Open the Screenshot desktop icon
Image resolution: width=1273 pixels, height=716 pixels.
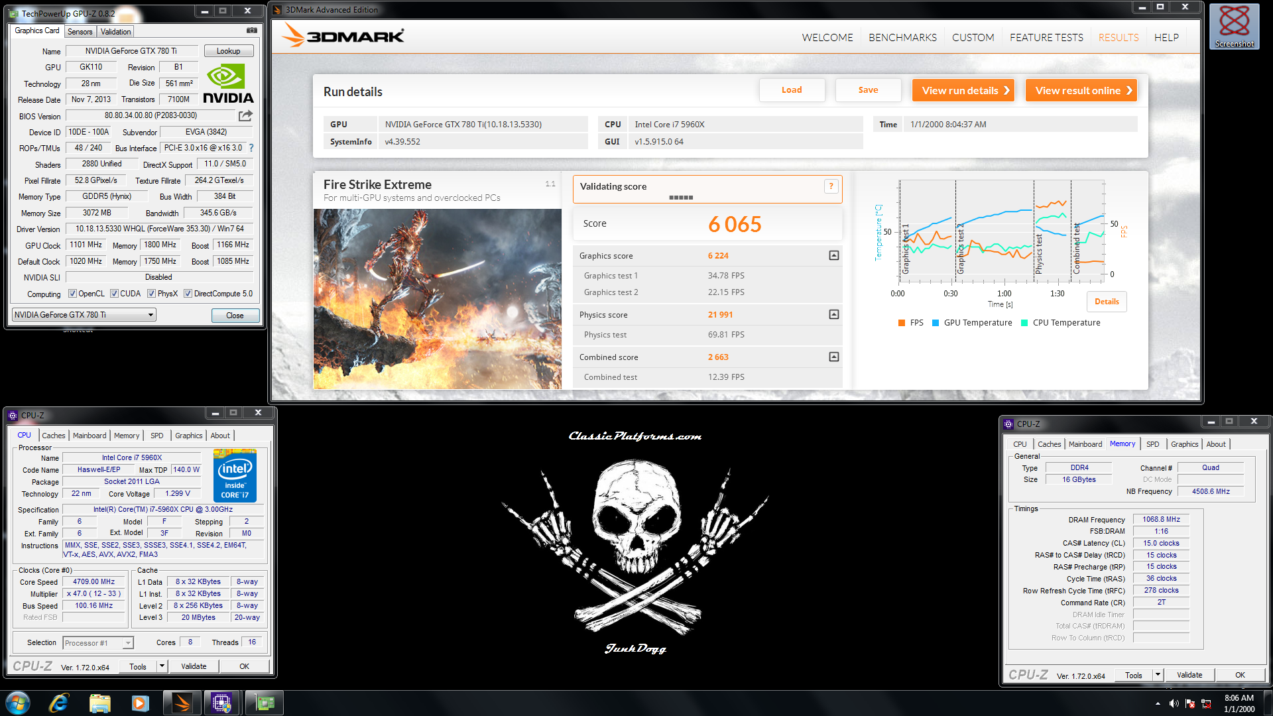click(1234, 27)
